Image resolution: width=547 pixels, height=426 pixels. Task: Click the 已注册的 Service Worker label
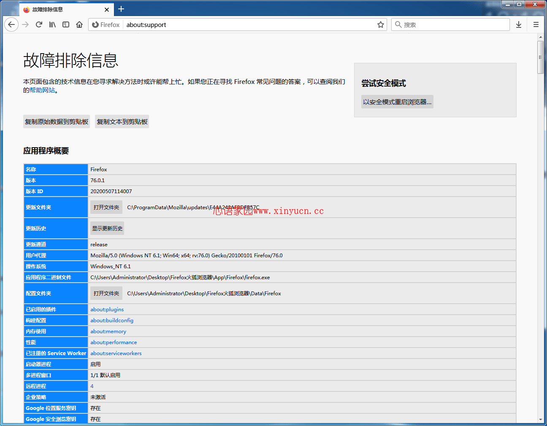click(x=56, y=353)
